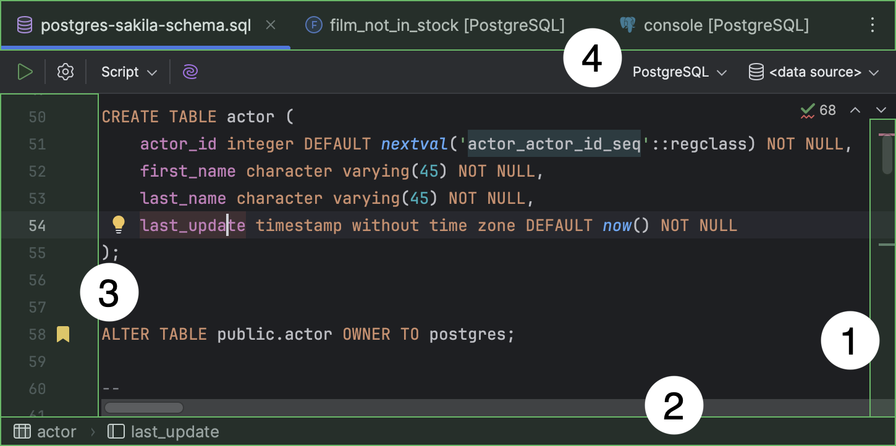Click the database icon beside data source selector
Image resolution: width=896 pixels, height=446 pixels.
pos(755,71)
